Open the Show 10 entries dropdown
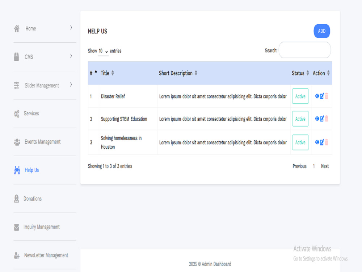Viewport: 362px width, 272px height. (103, 51)
